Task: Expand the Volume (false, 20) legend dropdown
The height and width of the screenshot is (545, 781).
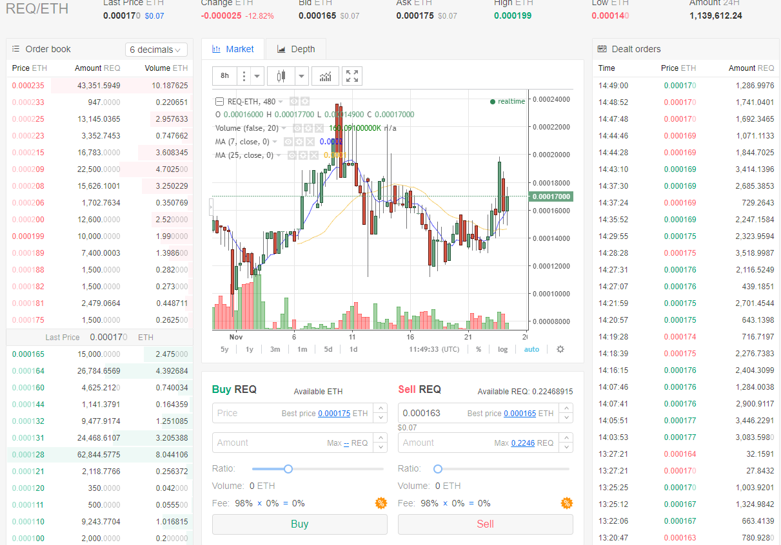Action: pos(284,128)
